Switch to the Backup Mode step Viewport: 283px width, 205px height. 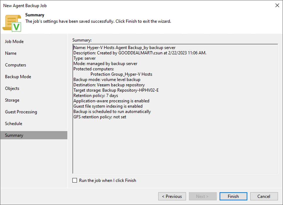tap(18, 77)
